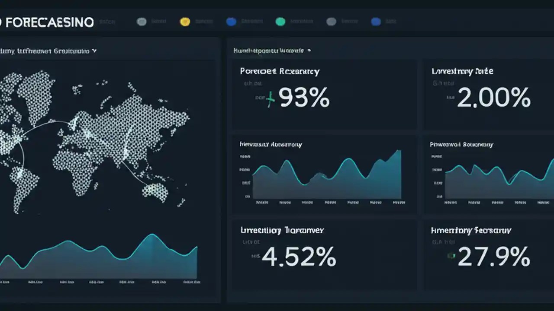The height and width of the screenshot is (311, 554).
Task: Select the teal circle icon in top bar
Action: tap(280, 21)
